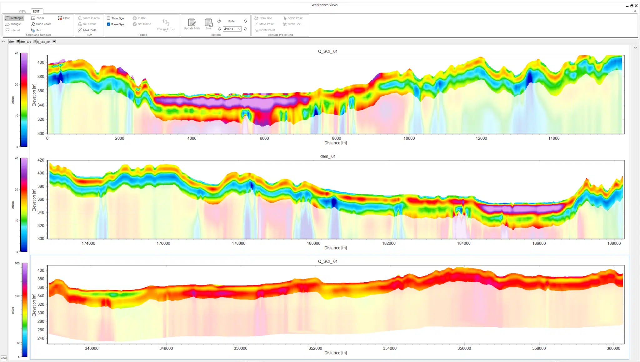Image resolution: width=640 pixels, height=362 pixels.
Task: Click the top section color scale bar
Action: click(x=24, y=99)
